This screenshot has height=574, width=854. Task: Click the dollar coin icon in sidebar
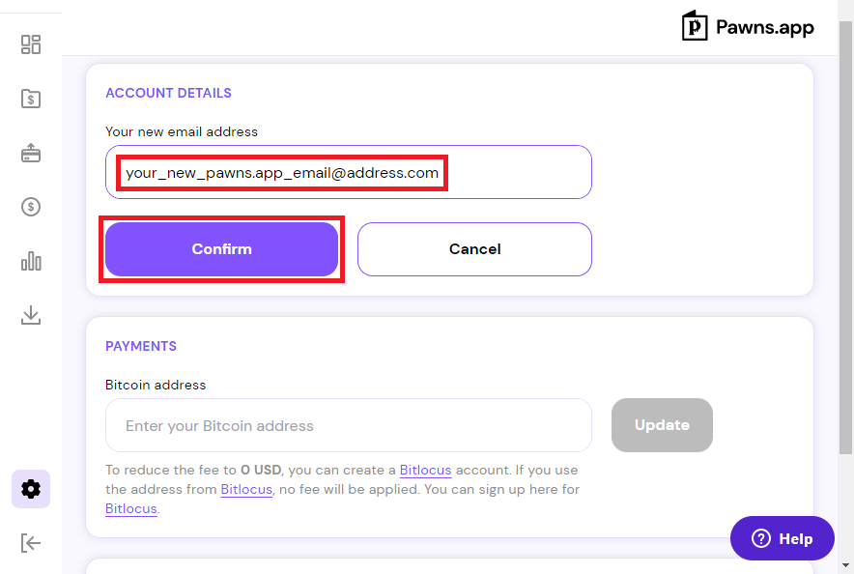point(31,207)
